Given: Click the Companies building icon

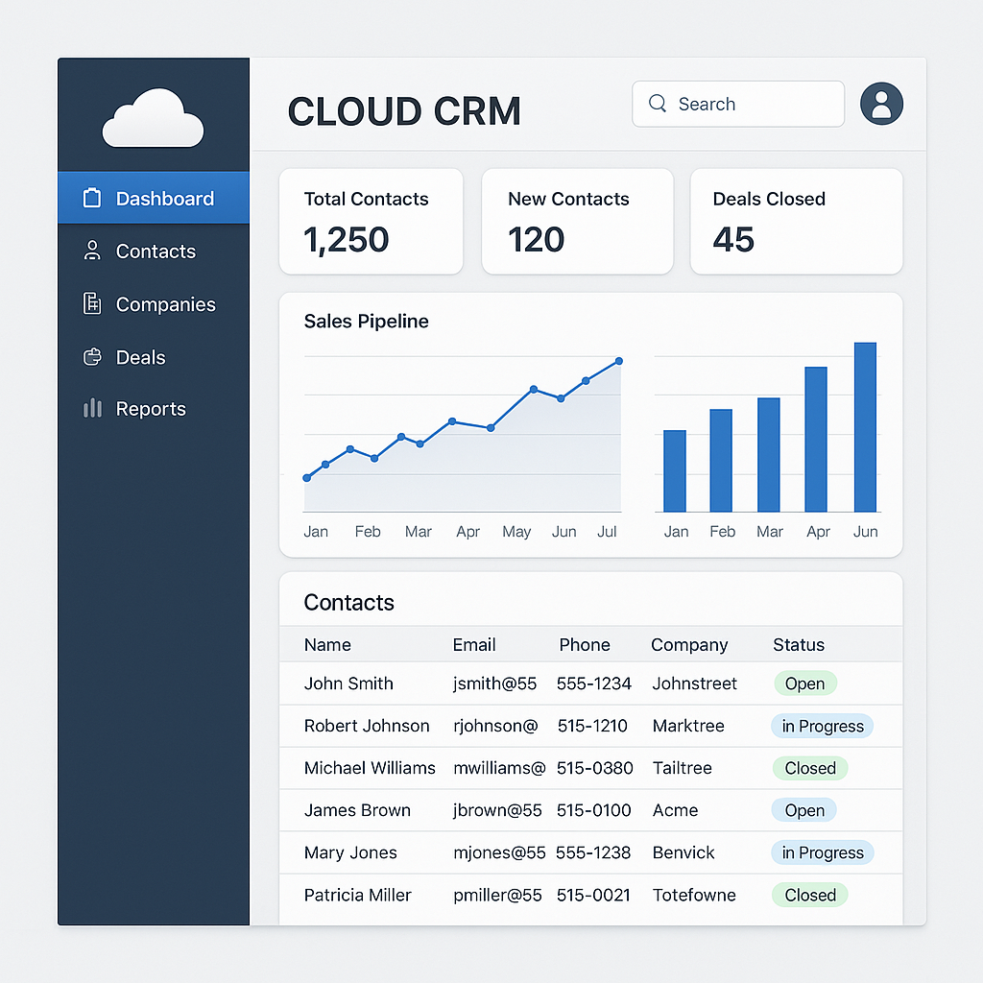Looking at the screenshot, I should coord(92,303).
